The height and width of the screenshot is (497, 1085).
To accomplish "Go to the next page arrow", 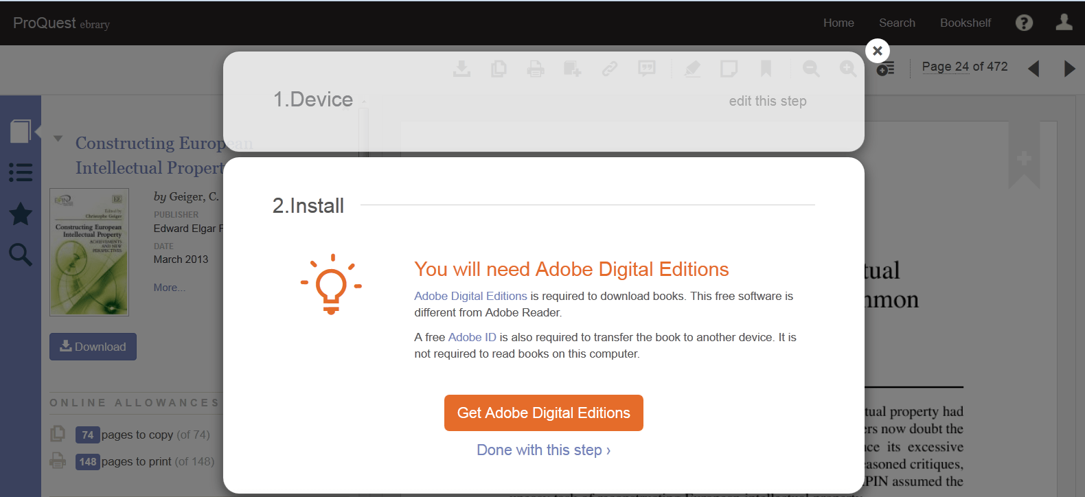I will 1069,68.
